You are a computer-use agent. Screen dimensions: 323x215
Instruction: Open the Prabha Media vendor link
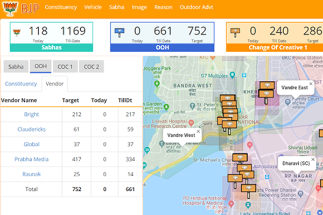click(x=31, y=159)
